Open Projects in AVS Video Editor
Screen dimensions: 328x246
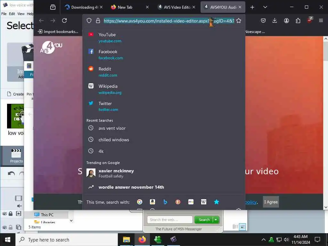(16, 156)
